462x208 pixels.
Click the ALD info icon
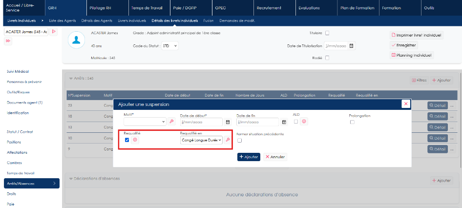[x=304, y=121]
